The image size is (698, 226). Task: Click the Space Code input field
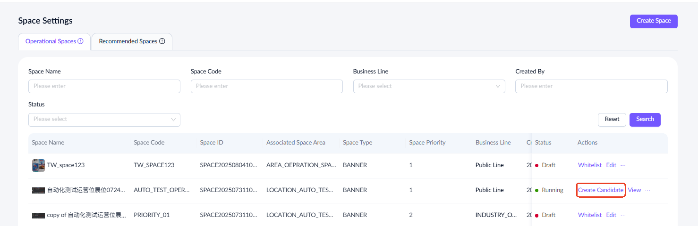266,86
